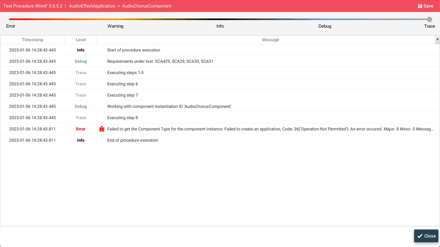Click the Error label below the slider
This screenshot has width=440, height=247.
[x=11, y=26]
